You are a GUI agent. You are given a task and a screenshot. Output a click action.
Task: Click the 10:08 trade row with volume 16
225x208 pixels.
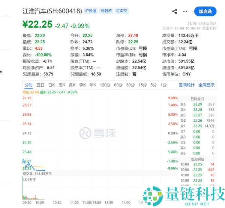tap(197, 175)
